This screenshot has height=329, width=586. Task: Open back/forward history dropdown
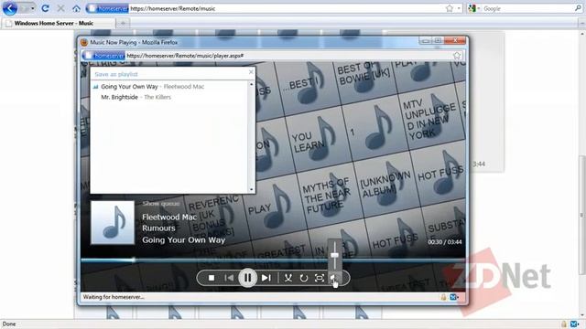(33, 8)
